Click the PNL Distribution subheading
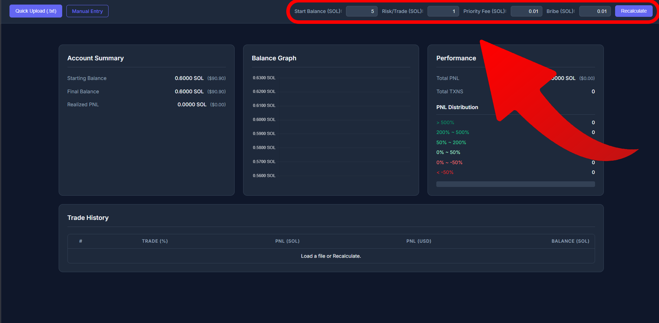 point(457,107)
